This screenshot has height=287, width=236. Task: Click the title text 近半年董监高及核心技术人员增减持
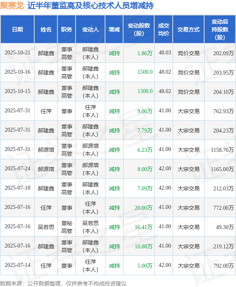tap(90, 6)
